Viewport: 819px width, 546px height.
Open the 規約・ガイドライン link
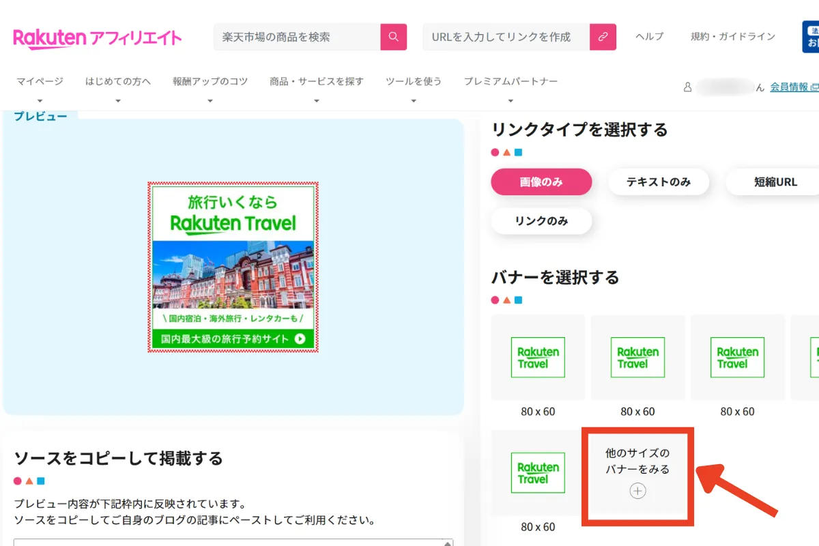733,36
